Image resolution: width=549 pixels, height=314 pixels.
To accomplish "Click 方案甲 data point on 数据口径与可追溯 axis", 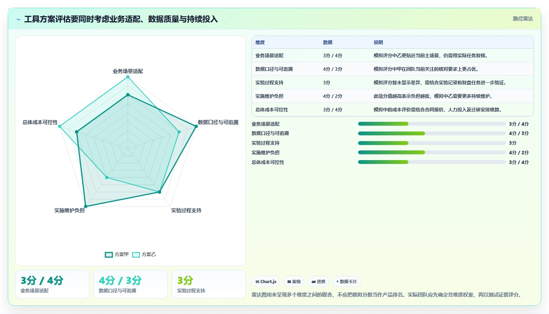I will pyautogui.click(x=195, y=126).
